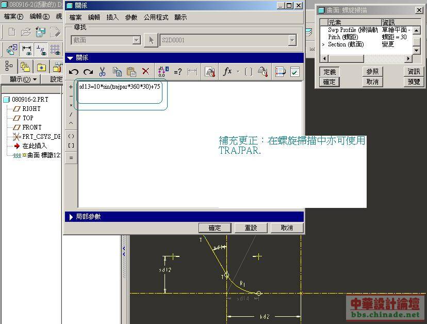Image resolution: width=427 pixels, height=324 pixels.
Task: Click the selection arrow button in 尋找 section
Action: point(152,40)
